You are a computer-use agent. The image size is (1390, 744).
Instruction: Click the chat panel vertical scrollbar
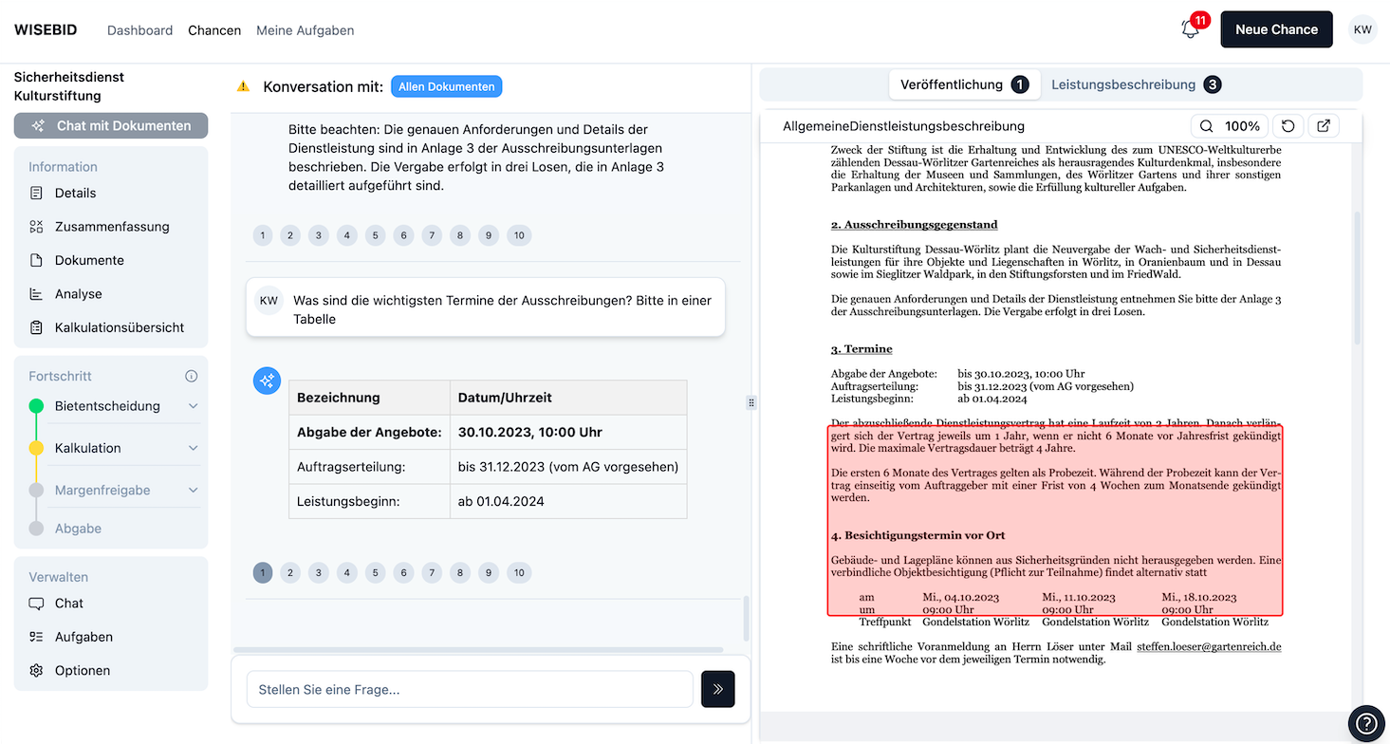pyautogui.click(x=746, y=617)
